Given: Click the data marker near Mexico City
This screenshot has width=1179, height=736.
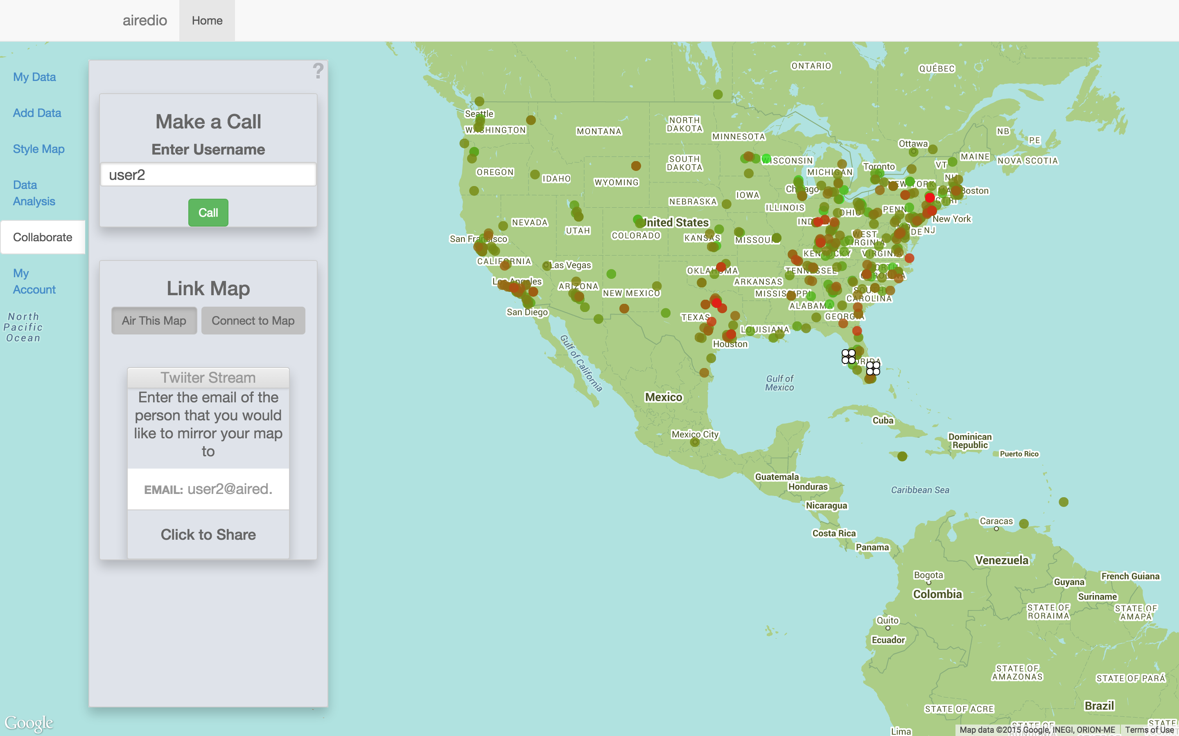Looking at the screenshot, I should (x=695, y=442).
